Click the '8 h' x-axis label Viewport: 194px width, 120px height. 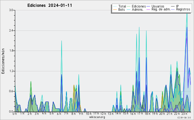[73, 114]
